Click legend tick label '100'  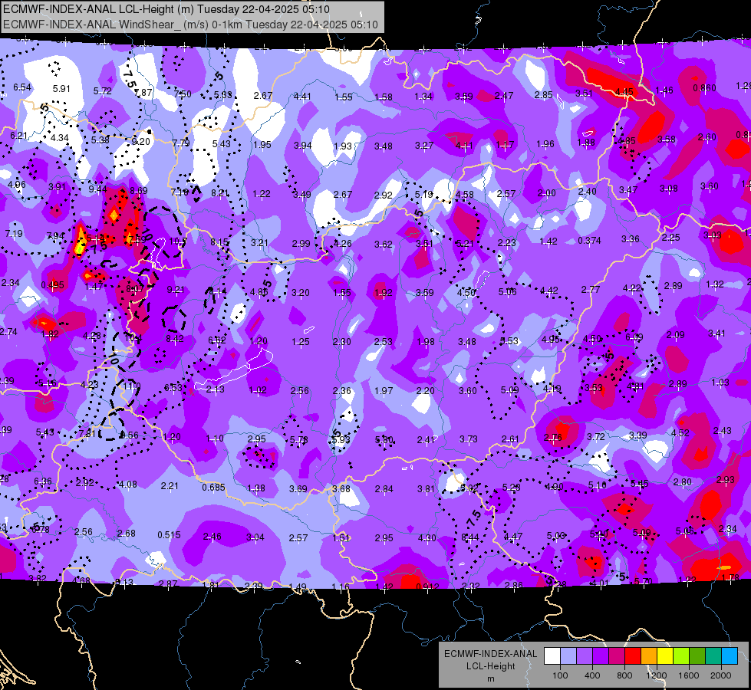[x=560, y=675]
